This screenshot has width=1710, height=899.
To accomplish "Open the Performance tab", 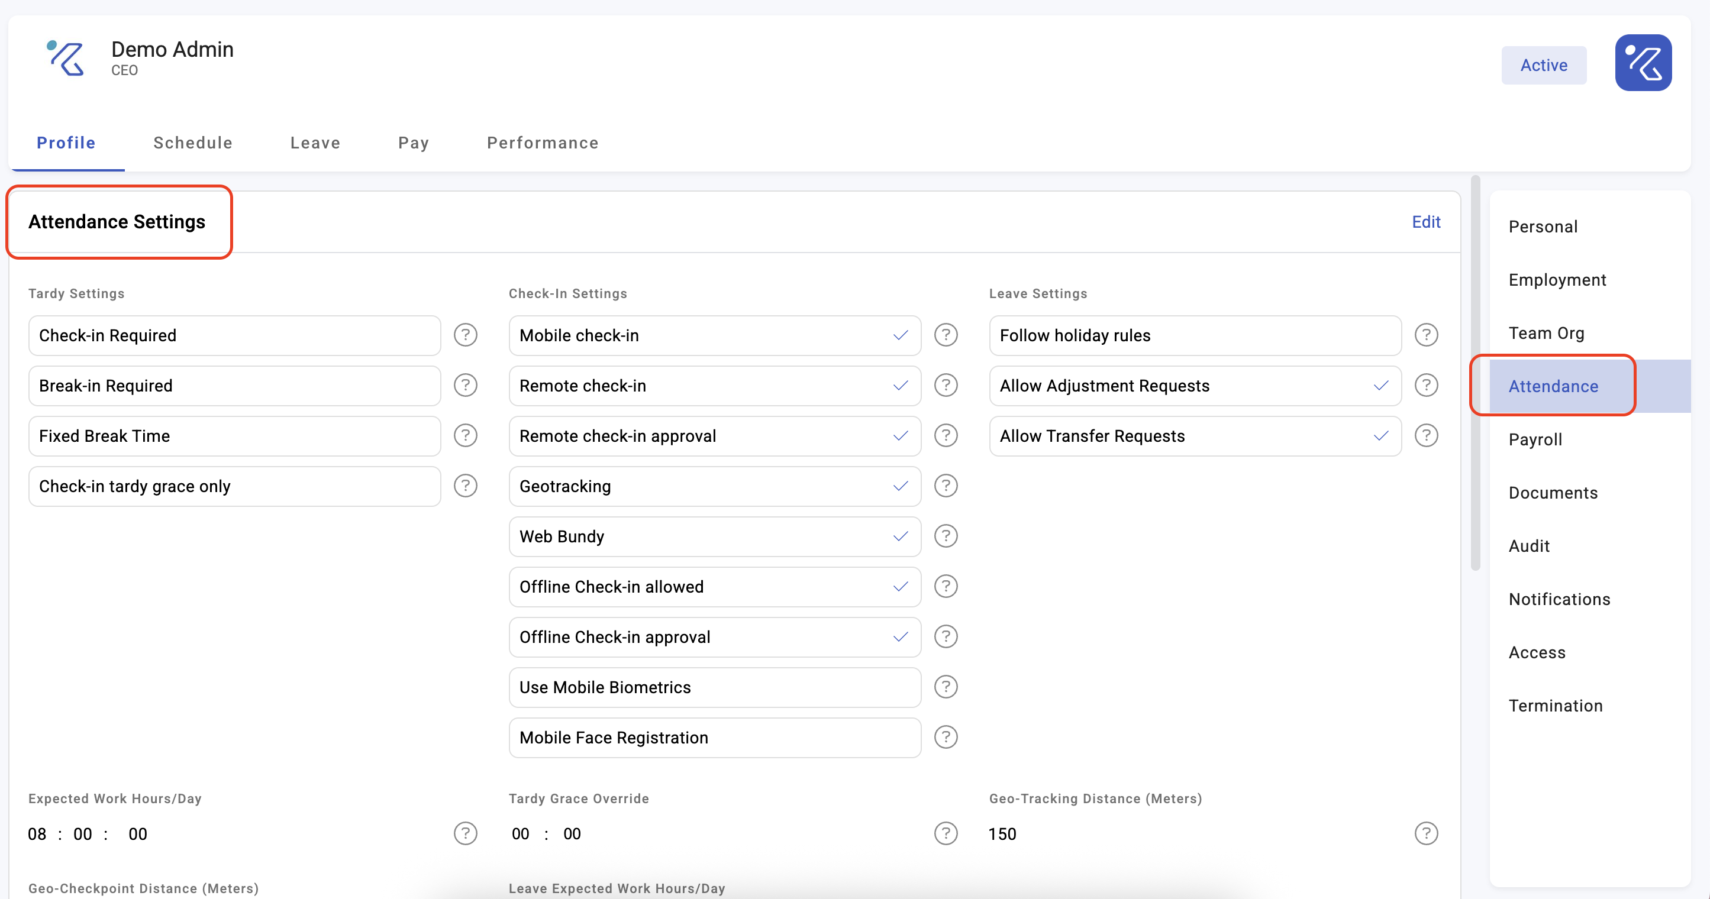I will tap(543, 143).
